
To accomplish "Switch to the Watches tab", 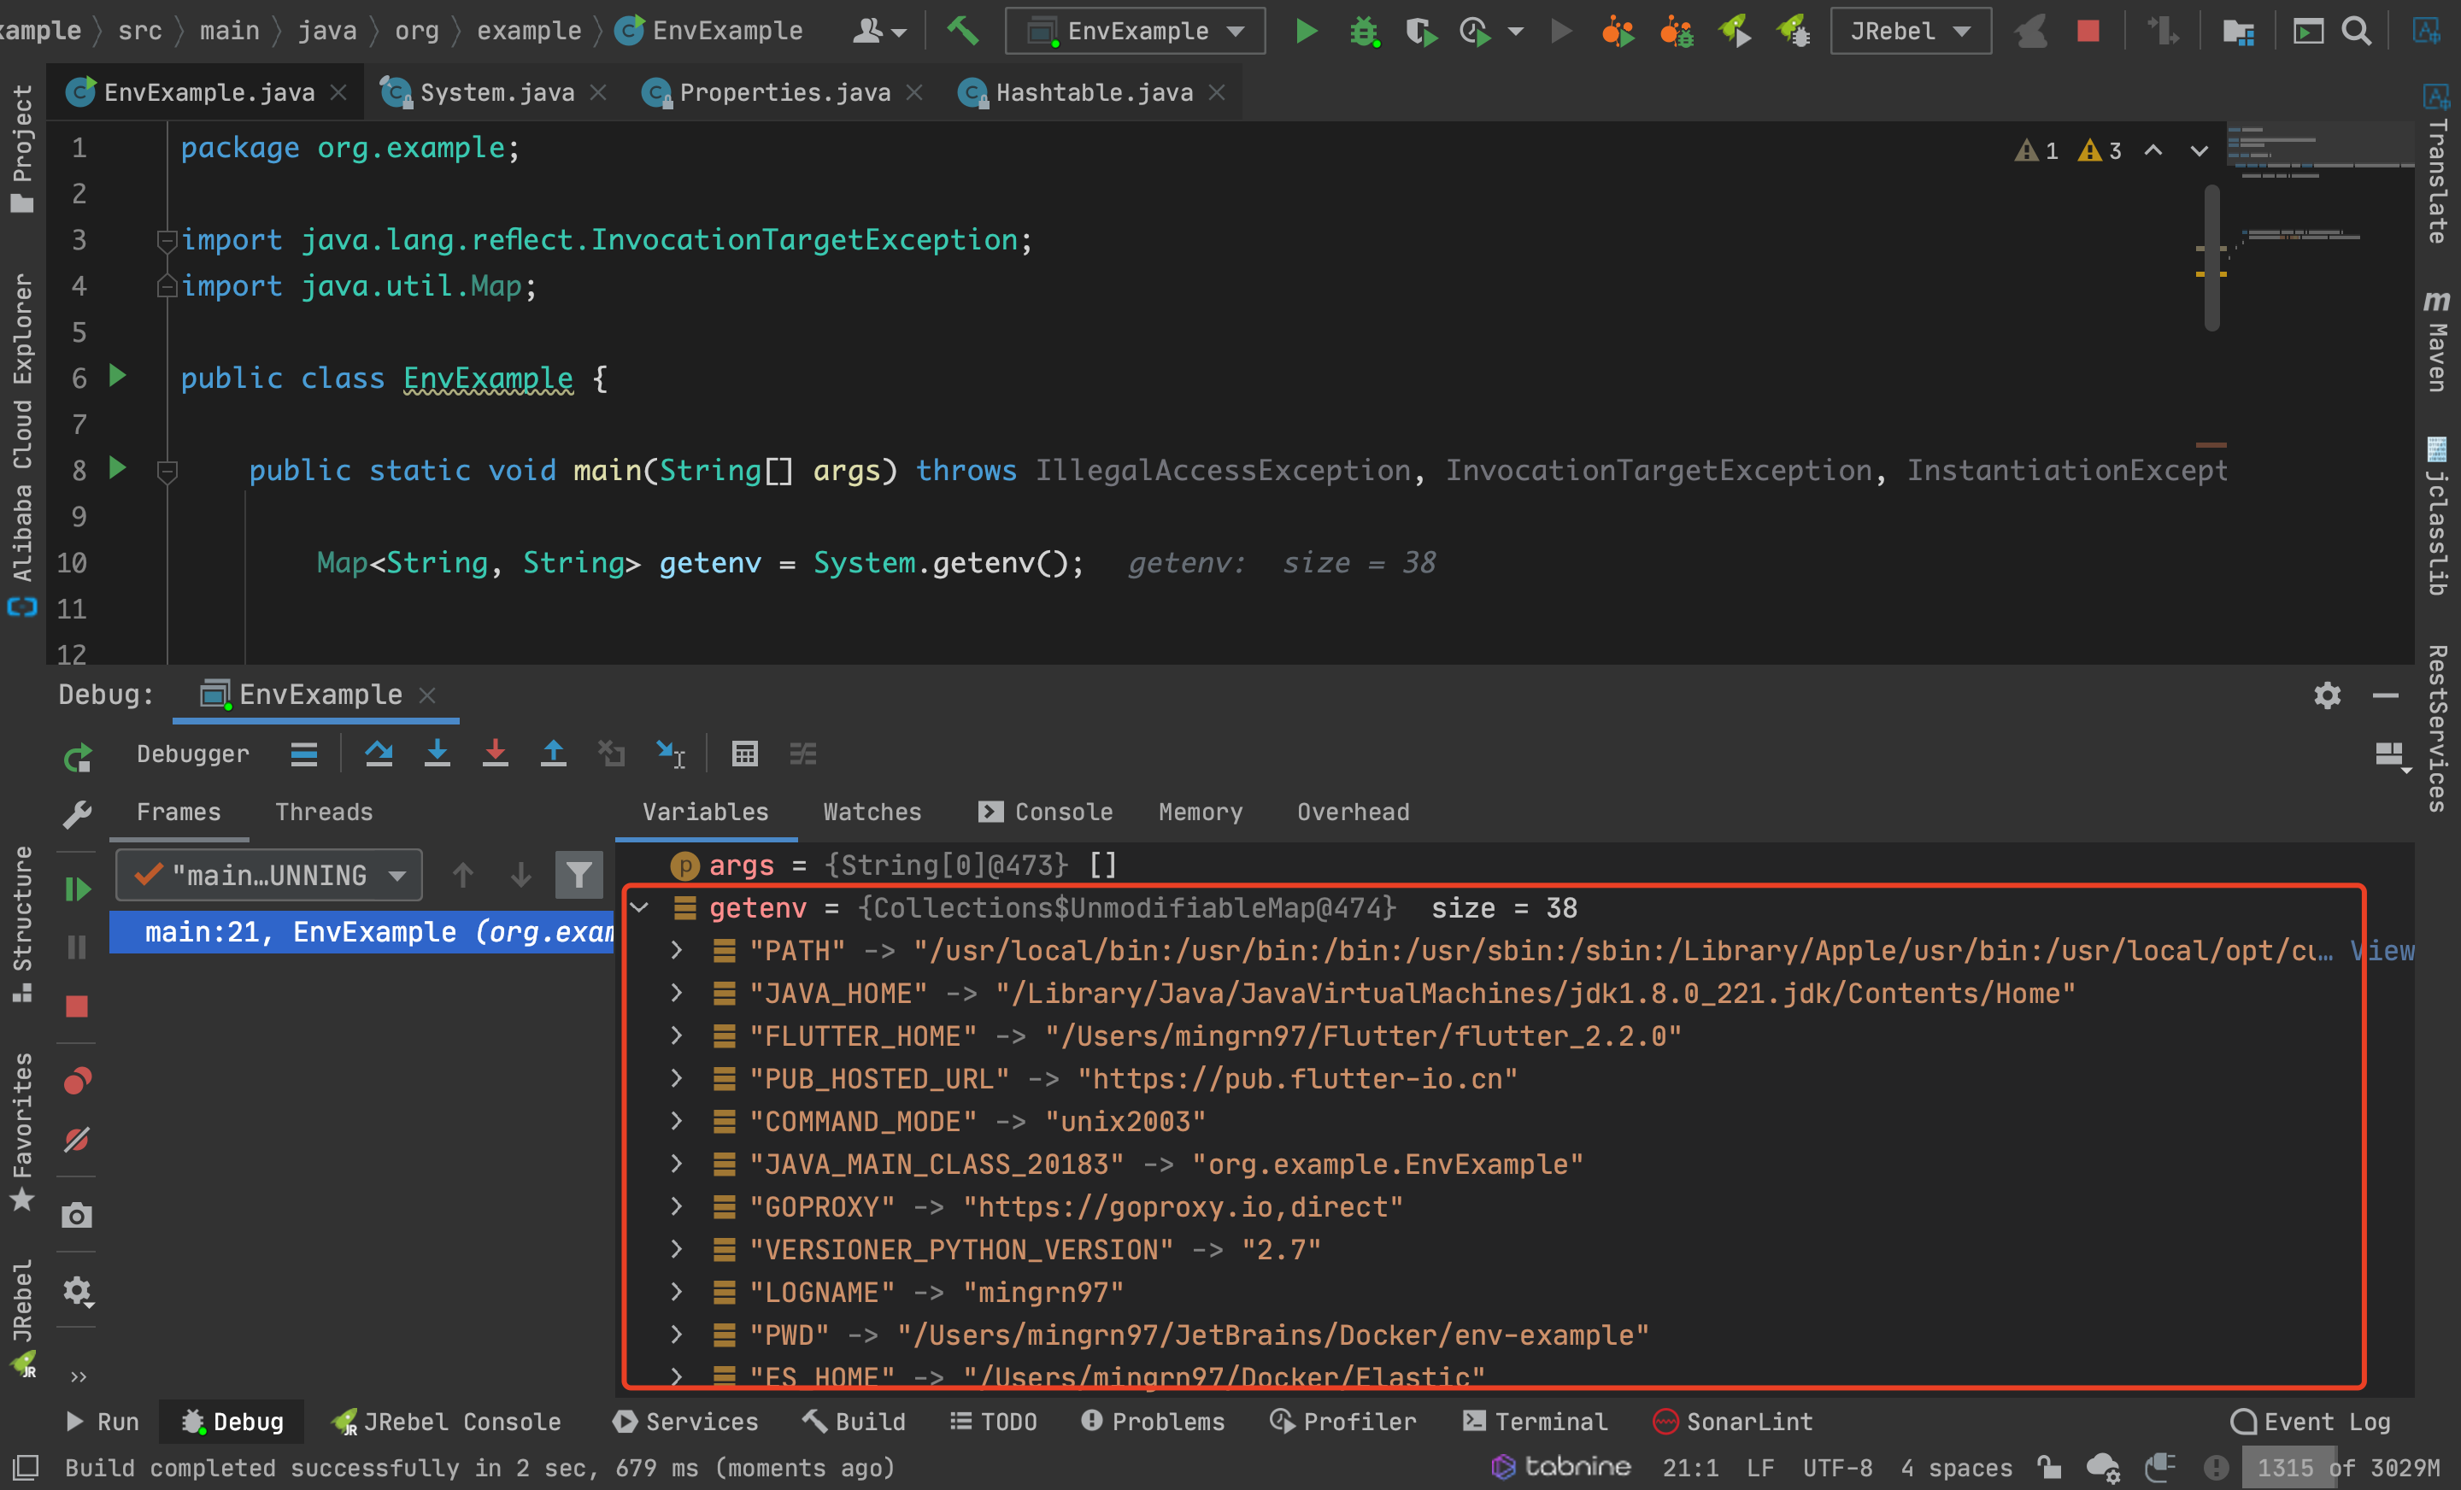I will point(871,812).
